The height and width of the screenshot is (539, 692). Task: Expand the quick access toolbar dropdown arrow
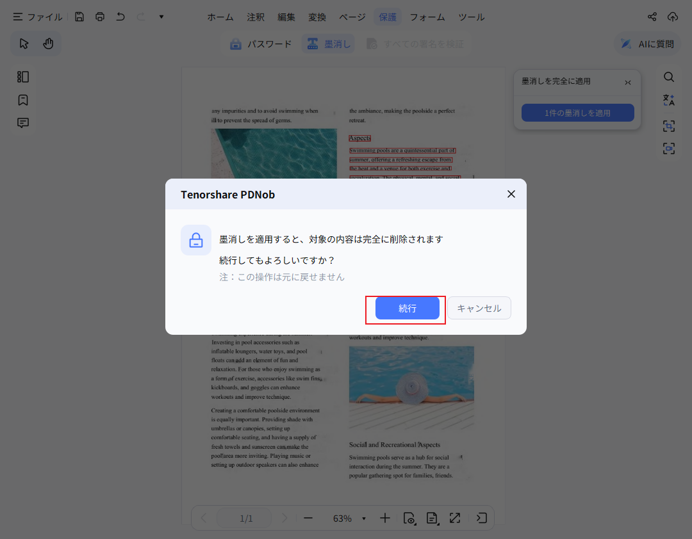click(161, 17)
